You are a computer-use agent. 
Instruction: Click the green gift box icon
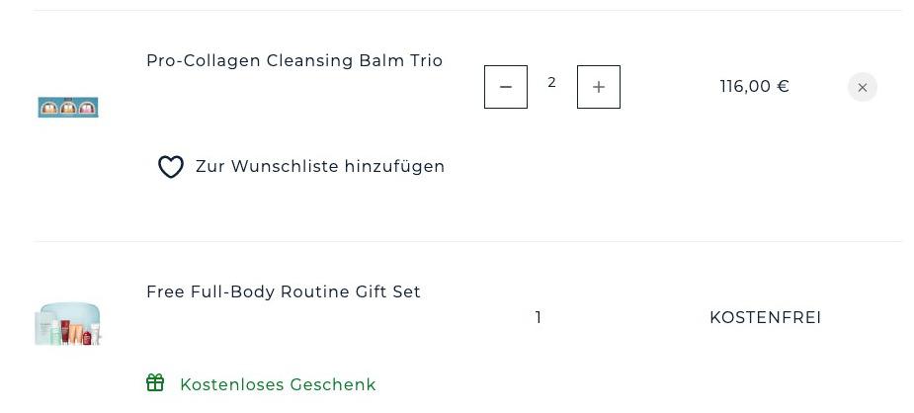pos(155,383)
